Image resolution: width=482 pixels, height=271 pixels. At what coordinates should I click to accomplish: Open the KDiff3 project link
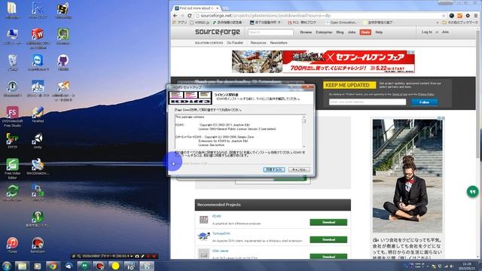216,216
